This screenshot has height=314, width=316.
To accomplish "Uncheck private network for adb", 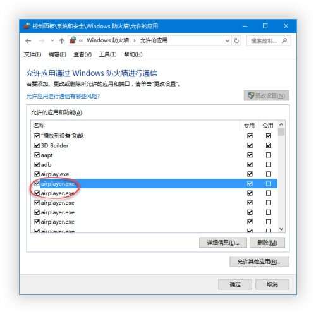I will 250,164.
